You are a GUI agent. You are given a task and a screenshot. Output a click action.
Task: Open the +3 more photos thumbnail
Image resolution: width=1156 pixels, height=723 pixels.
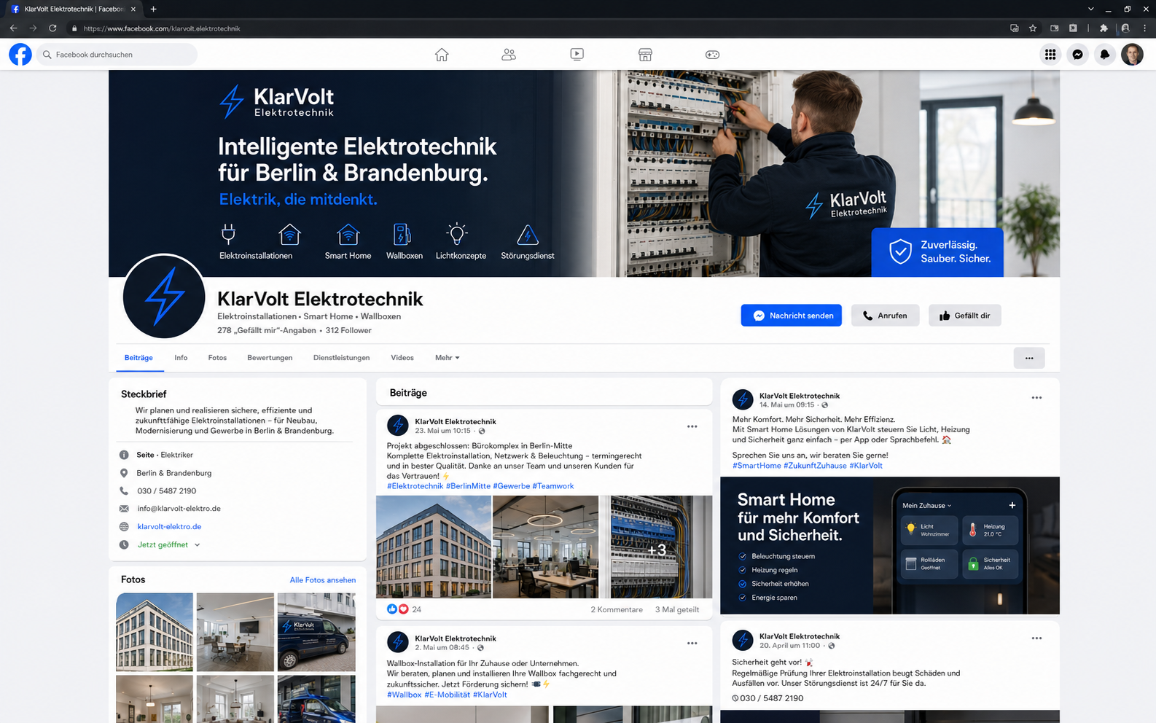tap(657, 547)
